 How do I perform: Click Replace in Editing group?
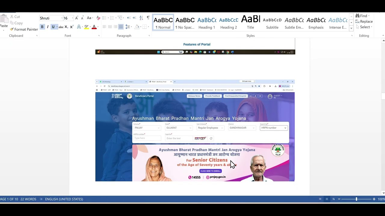click(364, 22)
